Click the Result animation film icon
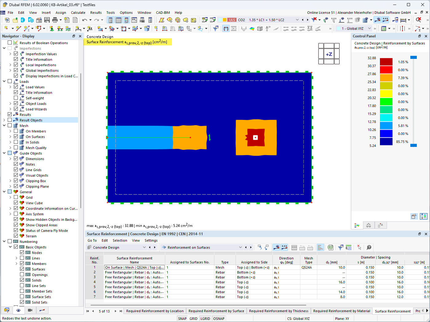Image resolution: width=430 pixels, height=322 pixels. tap(234, 29)
